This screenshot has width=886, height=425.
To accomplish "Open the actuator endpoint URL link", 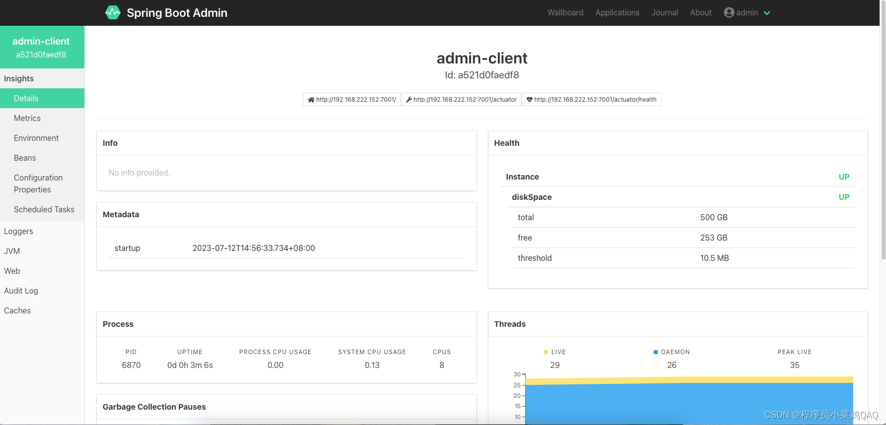I will 461,100.
